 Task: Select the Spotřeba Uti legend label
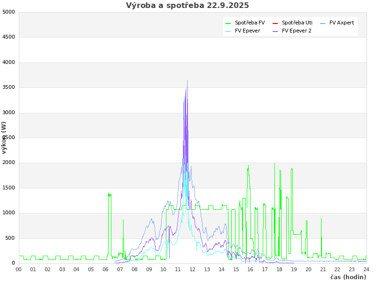(297, 23)
